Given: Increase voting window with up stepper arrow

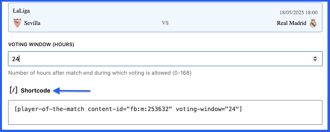Looking at the screenshot, I should 315,57.
